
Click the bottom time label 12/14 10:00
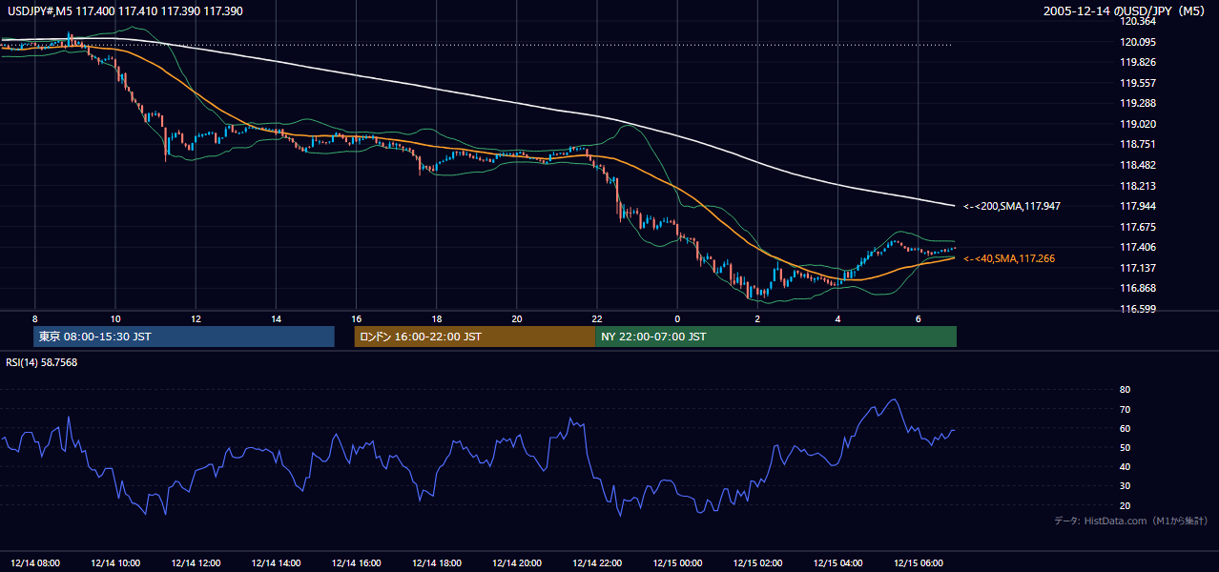point(114,563)
